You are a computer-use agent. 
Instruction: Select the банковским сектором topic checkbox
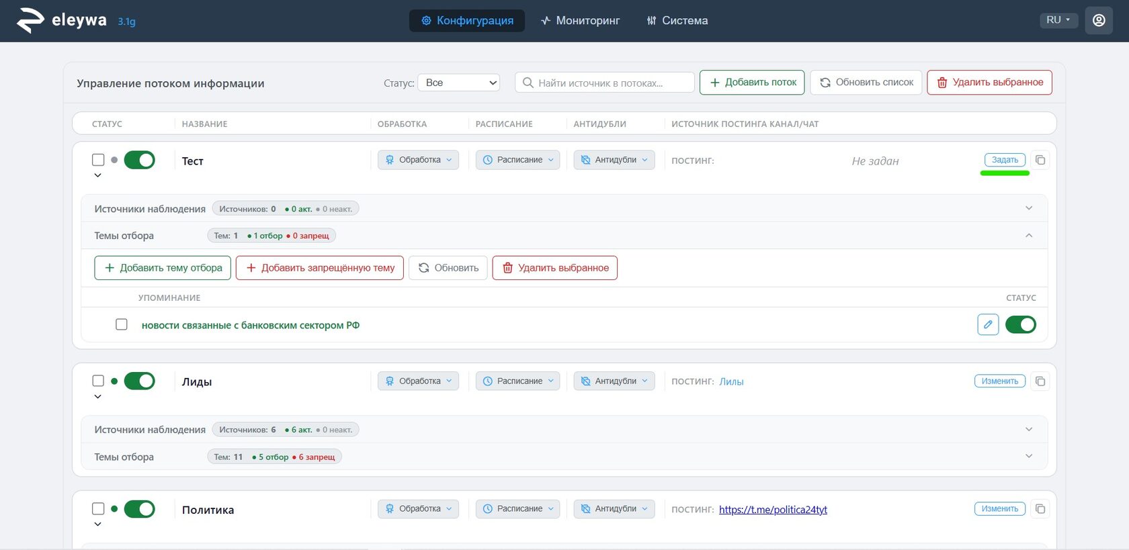pos(122,324)
